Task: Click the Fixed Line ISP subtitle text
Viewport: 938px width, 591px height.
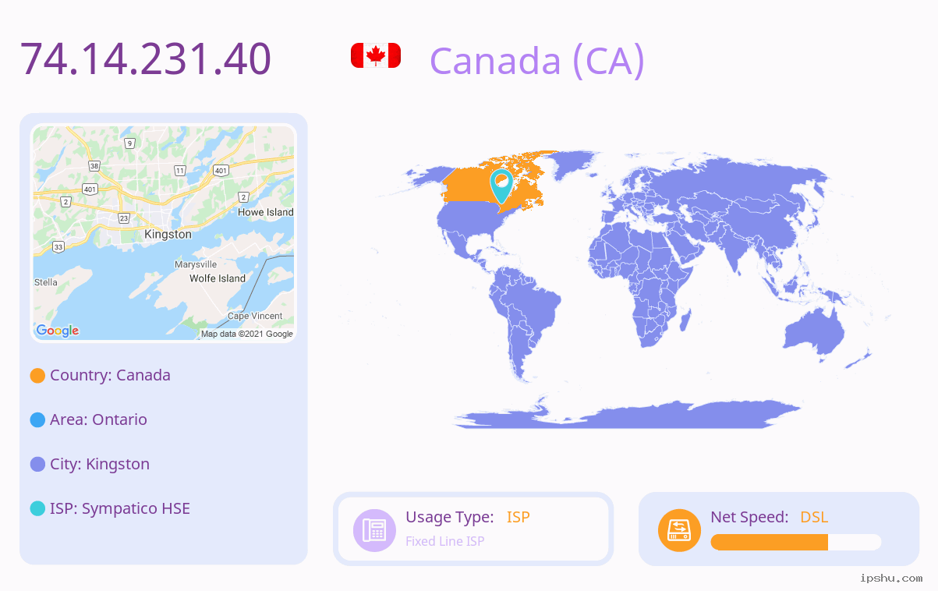Action: click(445, 541)
